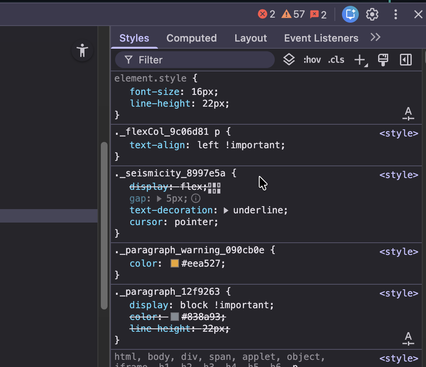Toggle the .cls class editor button

[x=336, y=60]
